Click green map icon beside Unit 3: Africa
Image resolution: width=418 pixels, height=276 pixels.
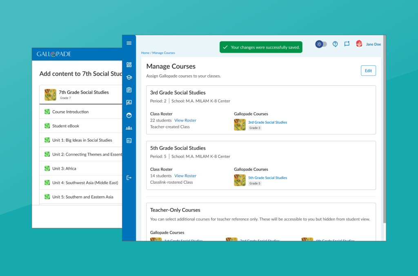[x=47, y=169]
